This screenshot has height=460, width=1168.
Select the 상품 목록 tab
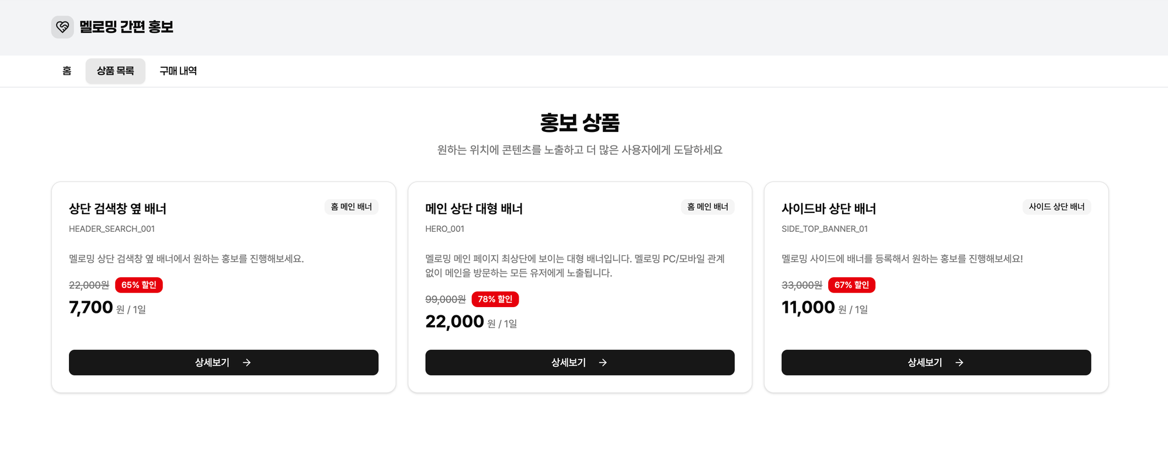(x=115, y=71)
